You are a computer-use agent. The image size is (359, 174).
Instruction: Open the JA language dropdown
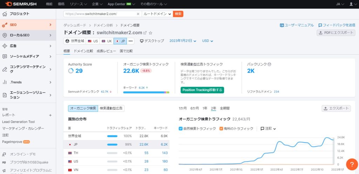click(340, 4)
